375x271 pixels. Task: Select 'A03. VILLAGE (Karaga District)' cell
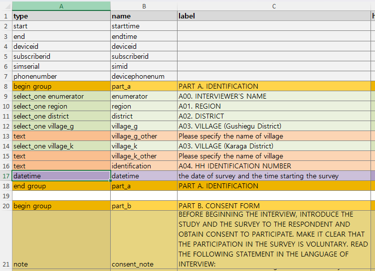coord(274,146)
